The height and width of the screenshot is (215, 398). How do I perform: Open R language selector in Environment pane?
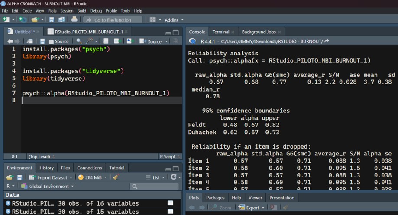(10, 186)
